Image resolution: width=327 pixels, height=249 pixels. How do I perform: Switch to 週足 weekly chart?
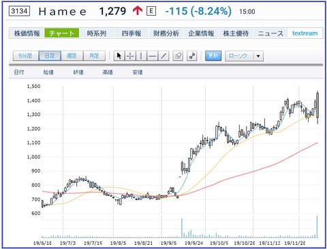click(72, 56)
